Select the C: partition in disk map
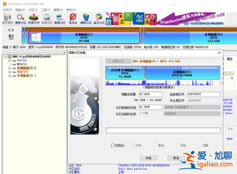This screenshot has width=237, height=174. pos(84,37)
